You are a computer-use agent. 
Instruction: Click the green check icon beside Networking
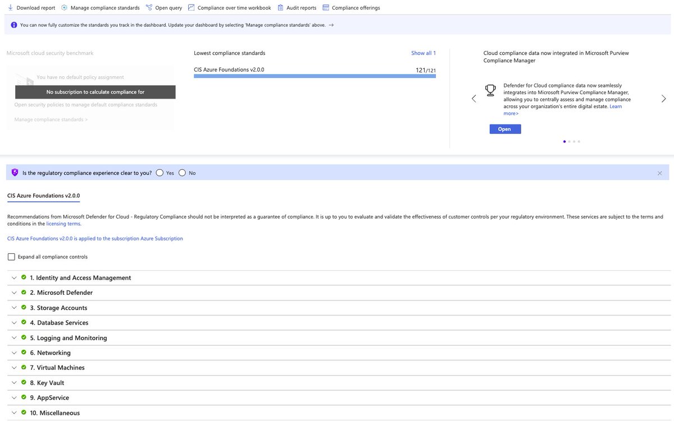pos(24,353)
